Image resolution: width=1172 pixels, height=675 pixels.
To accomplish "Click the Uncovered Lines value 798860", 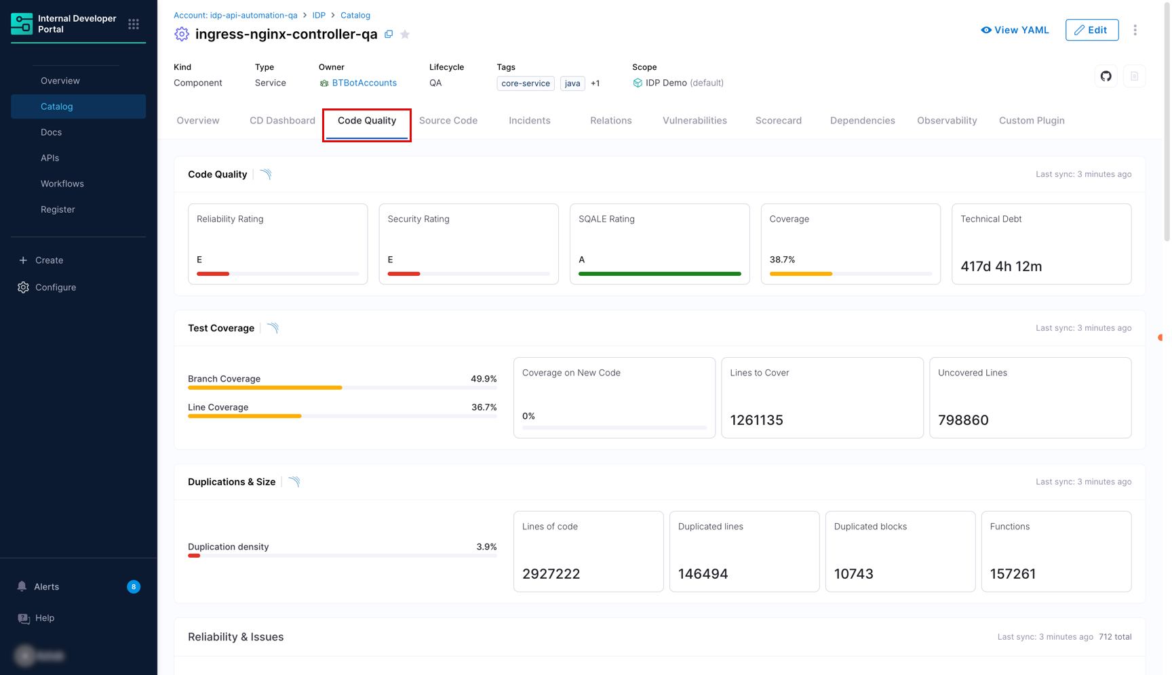I will point(963,420).
